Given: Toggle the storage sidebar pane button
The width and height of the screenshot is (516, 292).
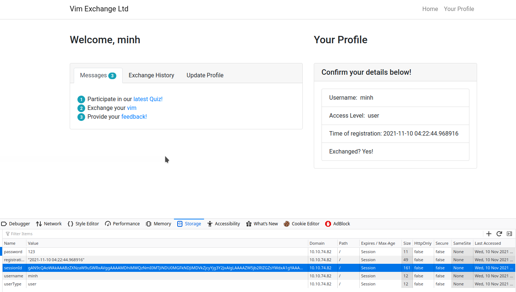Looking at the screenshot, I should (509, 234).
